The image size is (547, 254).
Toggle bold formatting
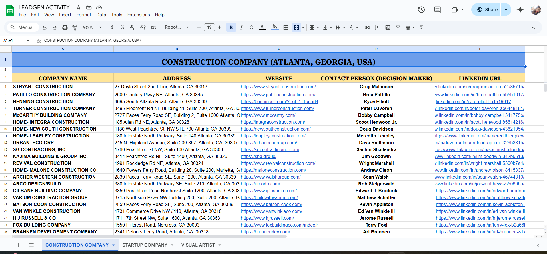pos(231,27)
